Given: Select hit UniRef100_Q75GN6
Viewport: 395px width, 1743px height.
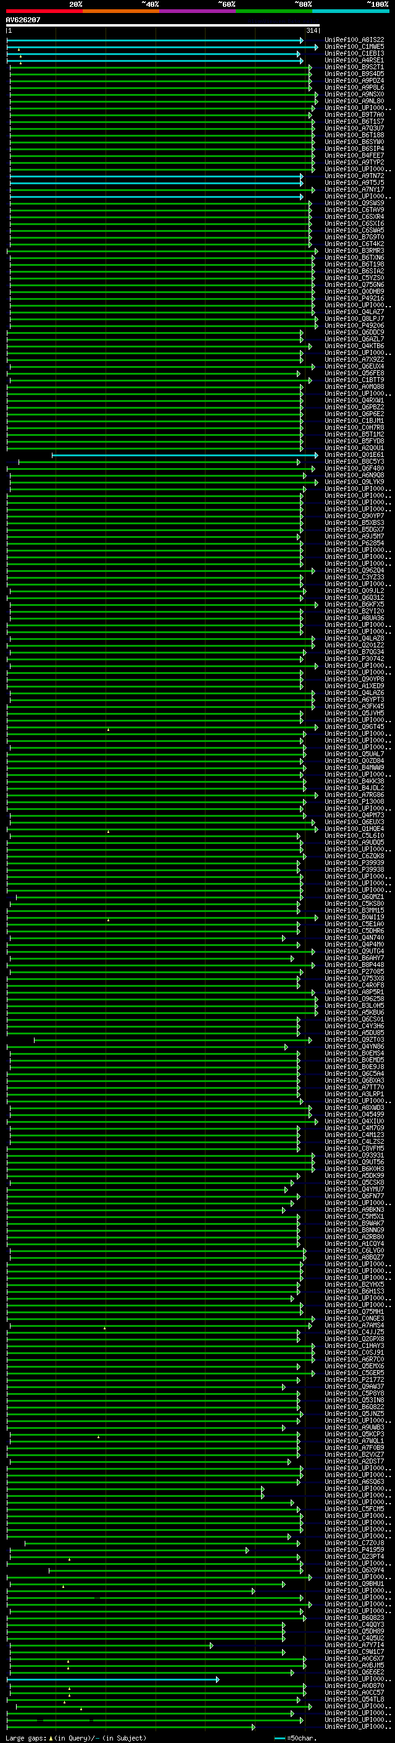Looking at the screenshot, I should click(354, 285).
